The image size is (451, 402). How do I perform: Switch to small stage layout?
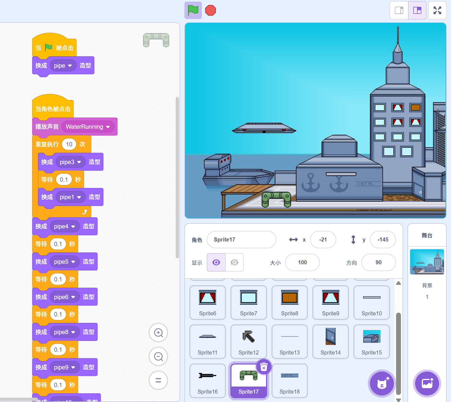[399, 11]
